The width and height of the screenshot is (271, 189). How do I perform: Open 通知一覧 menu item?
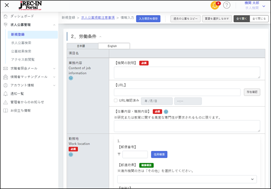tap(17, 94)
